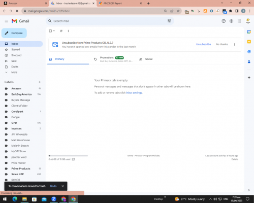Open the Coralport label
This screenshot has width=254, height=203.
[17, 112]
